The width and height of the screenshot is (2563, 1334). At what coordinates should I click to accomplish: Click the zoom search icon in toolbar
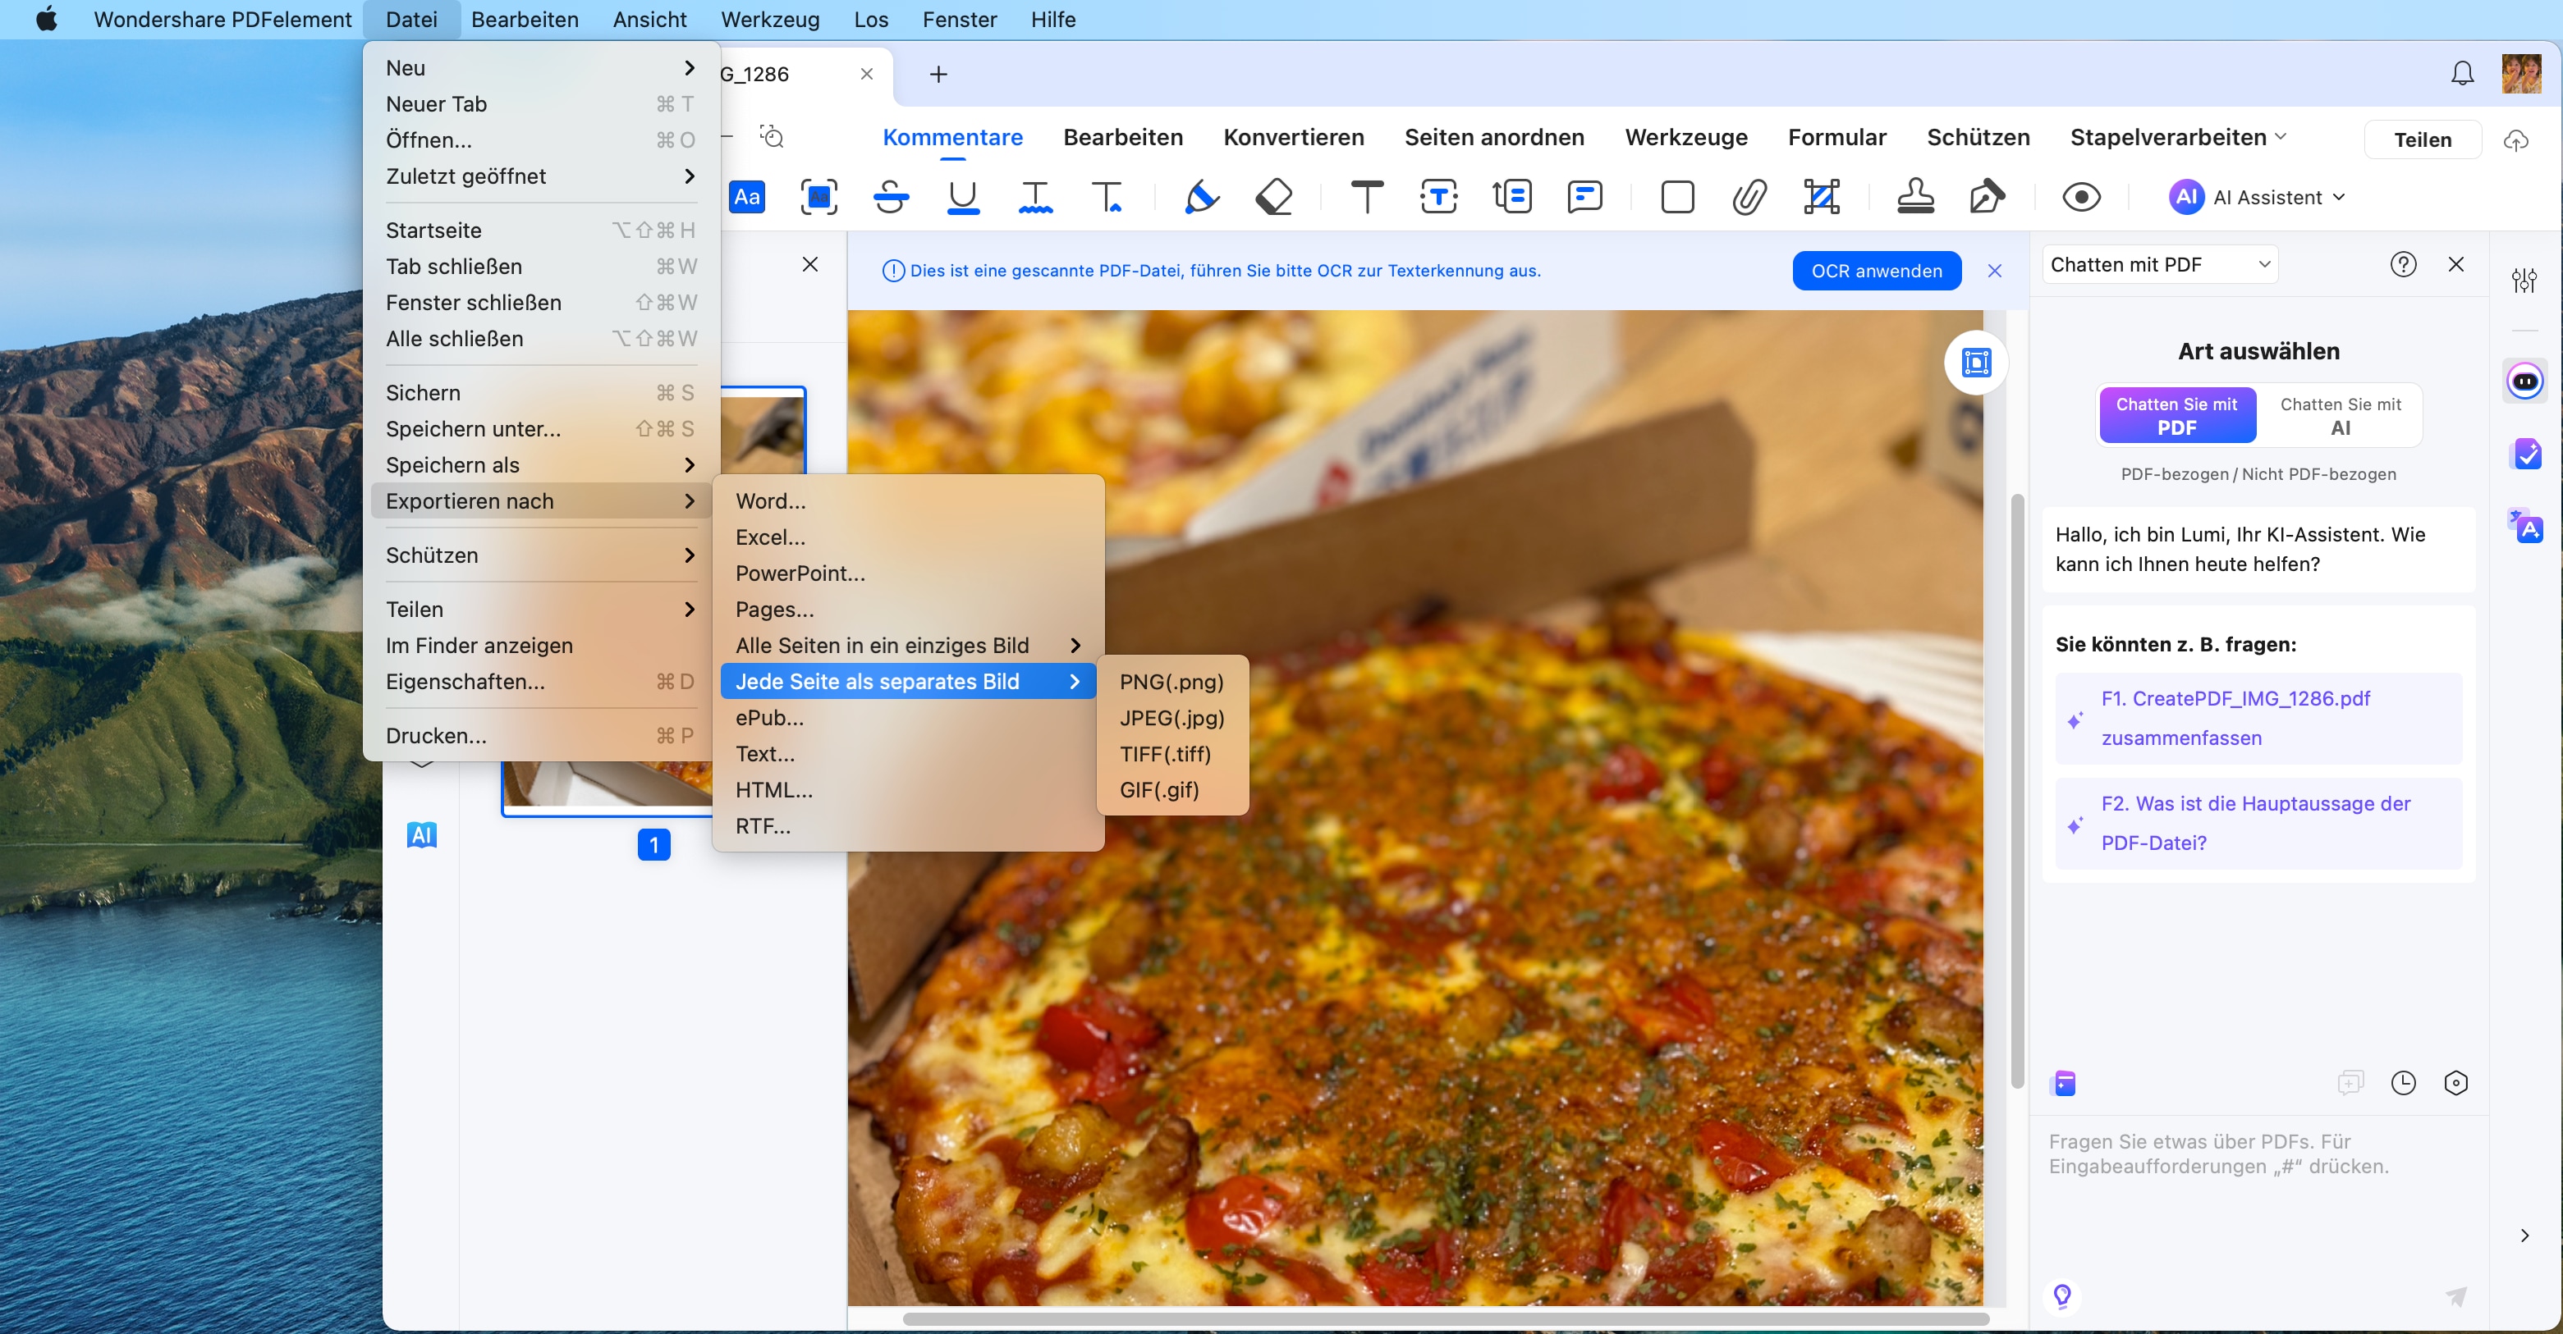(x=772, y=136)
